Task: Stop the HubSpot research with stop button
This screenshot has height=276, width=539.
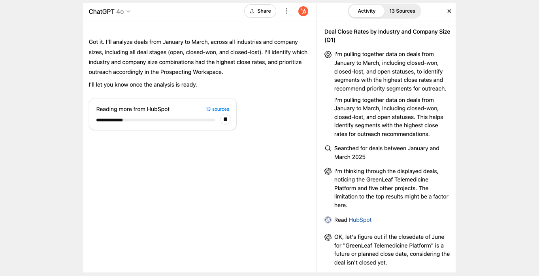Action: click(x=225, y=119)
